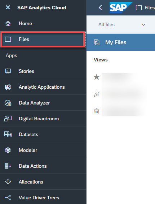Open the Digital Boardroom icon
Screen dimensions: 155x204
(x=8, y=119)
